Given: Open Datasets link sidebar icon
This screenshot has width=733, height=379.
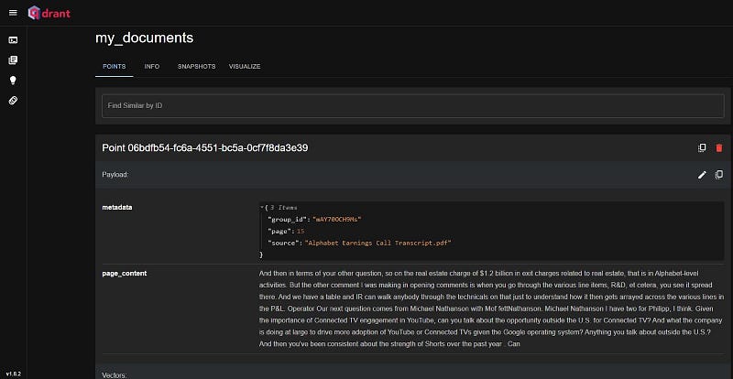Looking at the screenshot, I should [x=13, y=100].
